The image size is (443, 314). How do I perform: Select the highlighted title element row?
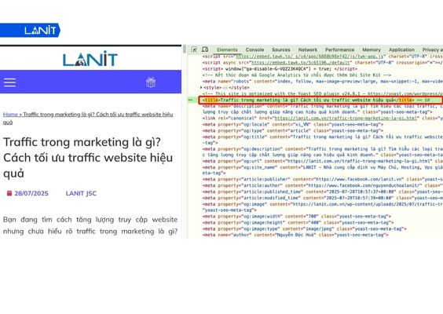pos(320,100)
